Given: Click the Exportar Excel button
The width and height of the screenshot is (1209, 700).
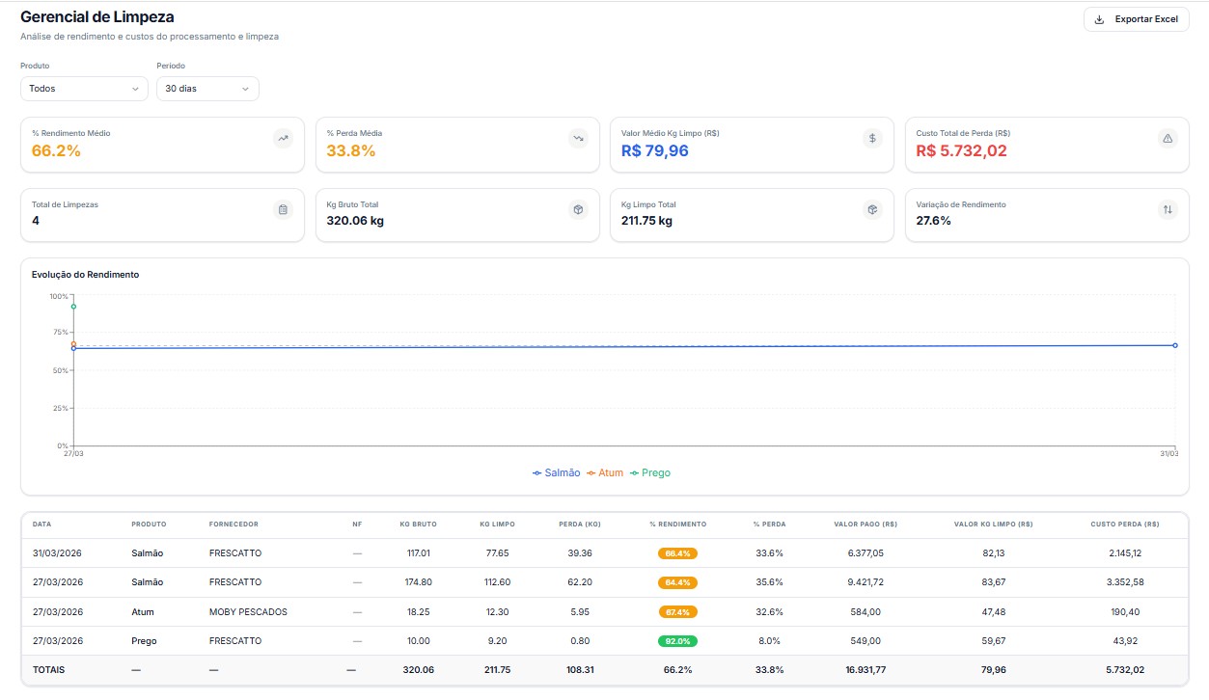Looking at the screenshot, I should [x=1136, y=19].
